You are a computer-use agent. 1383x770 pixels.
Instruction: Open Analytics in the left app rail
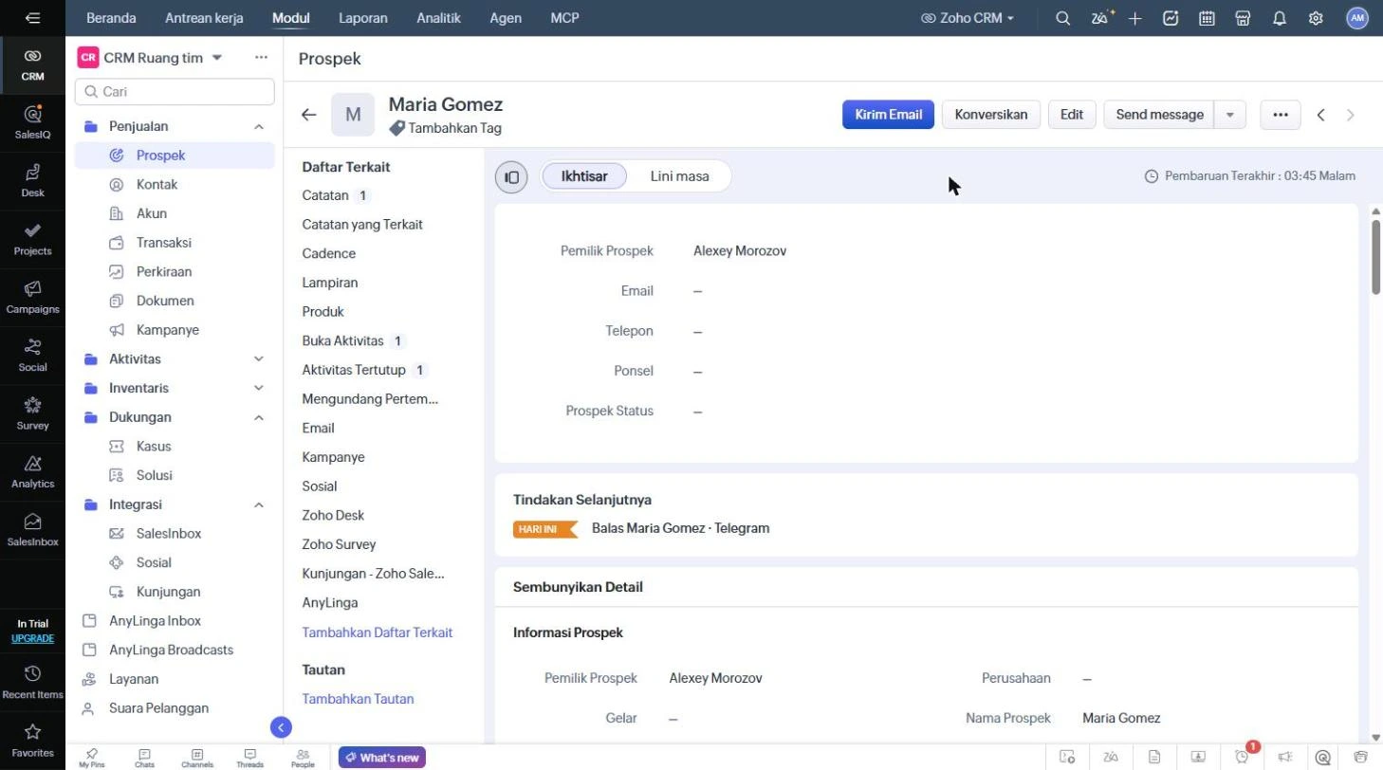coord(32,471)
